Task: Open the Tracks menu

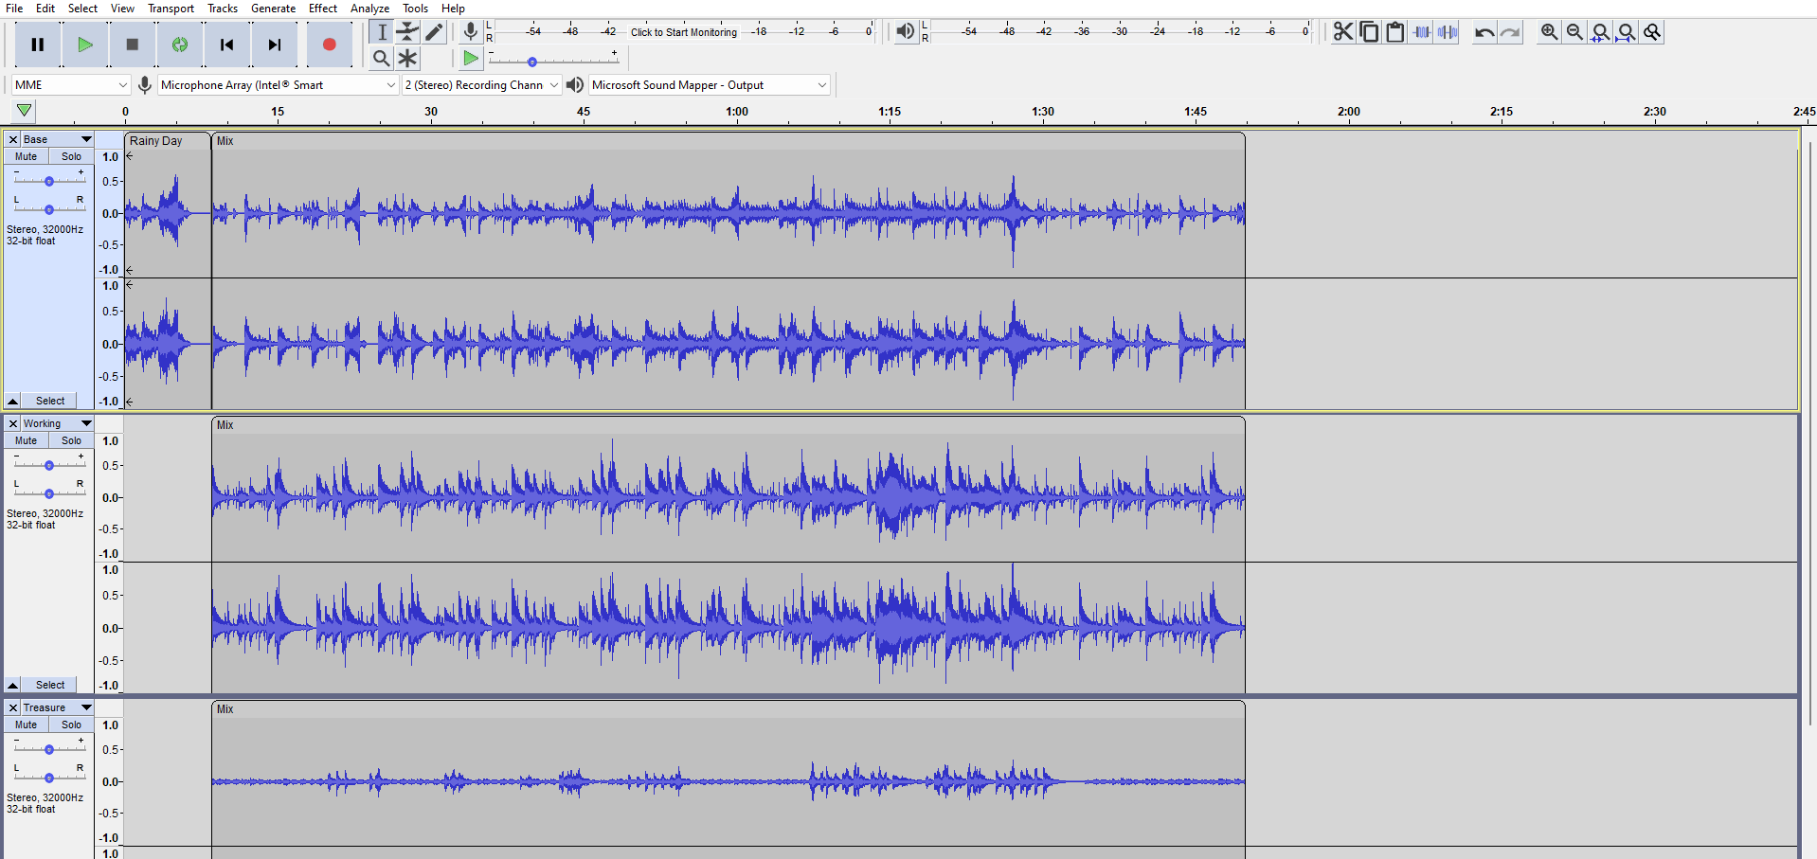Action: click(223, 9)
